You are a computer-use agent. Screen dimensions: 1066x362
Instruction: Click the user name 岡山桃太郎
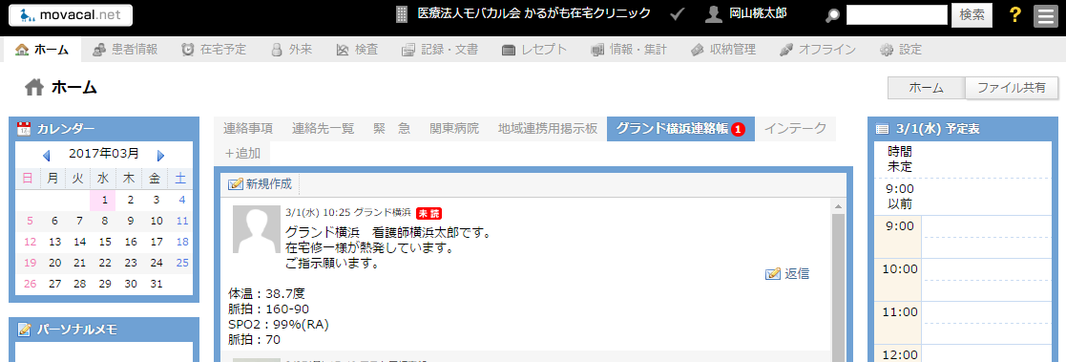(759, 13)
